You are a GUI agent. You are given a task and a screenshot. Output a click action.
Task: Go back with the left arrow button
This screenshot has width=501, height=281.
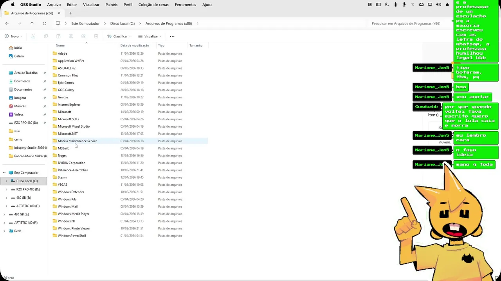7,23
